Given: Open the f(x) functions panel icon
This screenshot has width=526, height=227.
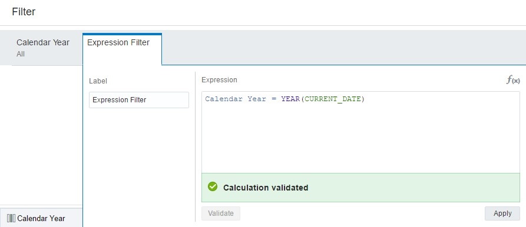Looking at the screenshot, I should coord(513,80).
